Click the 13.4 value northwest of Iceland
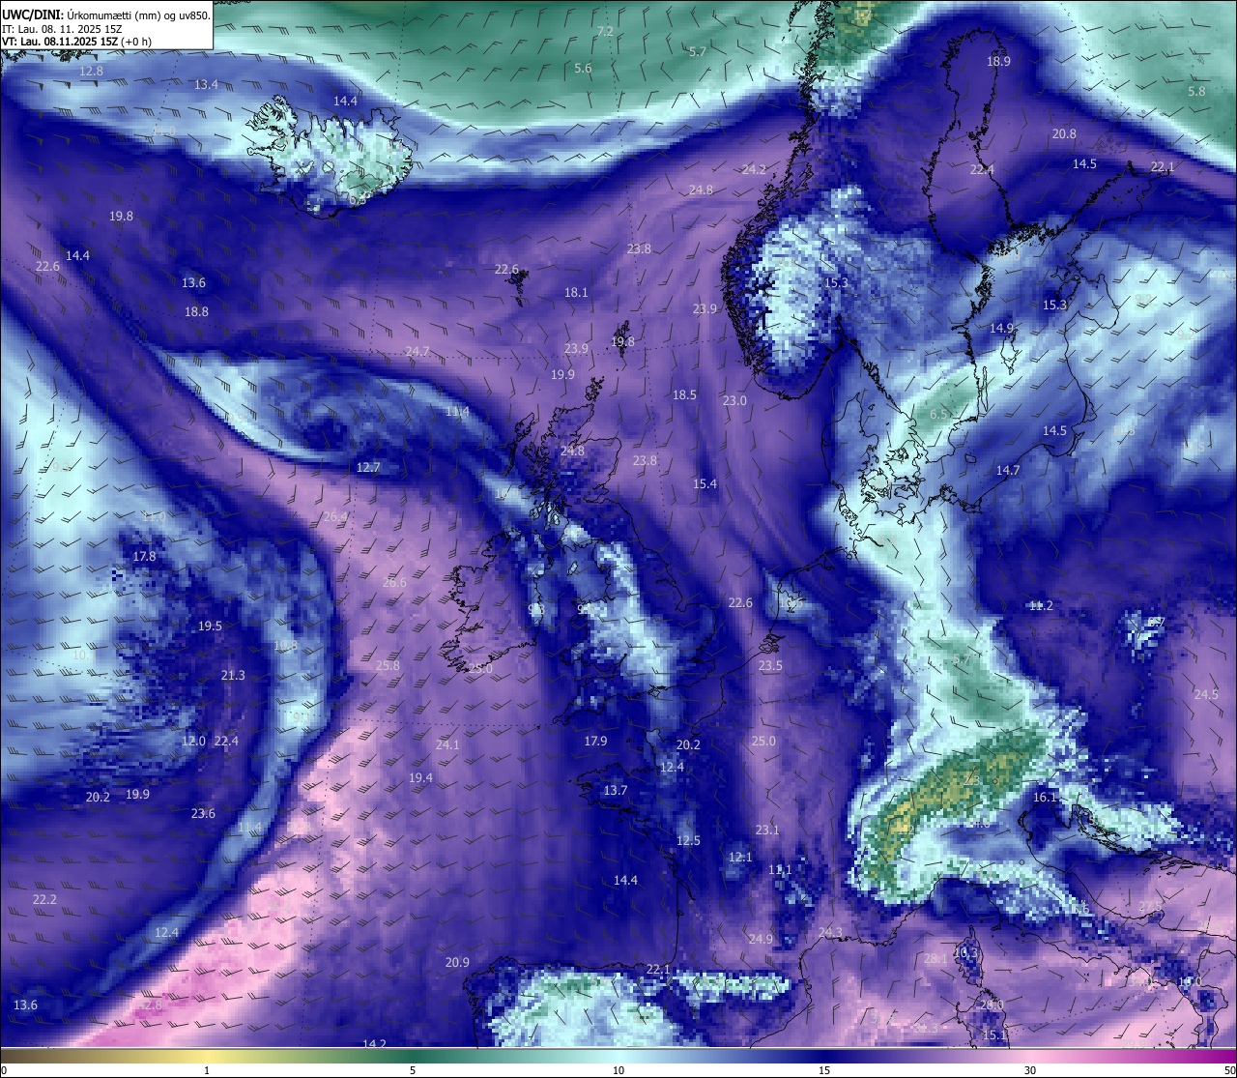The height and width of the screenshot is (1078, 1237). (206, 85)
